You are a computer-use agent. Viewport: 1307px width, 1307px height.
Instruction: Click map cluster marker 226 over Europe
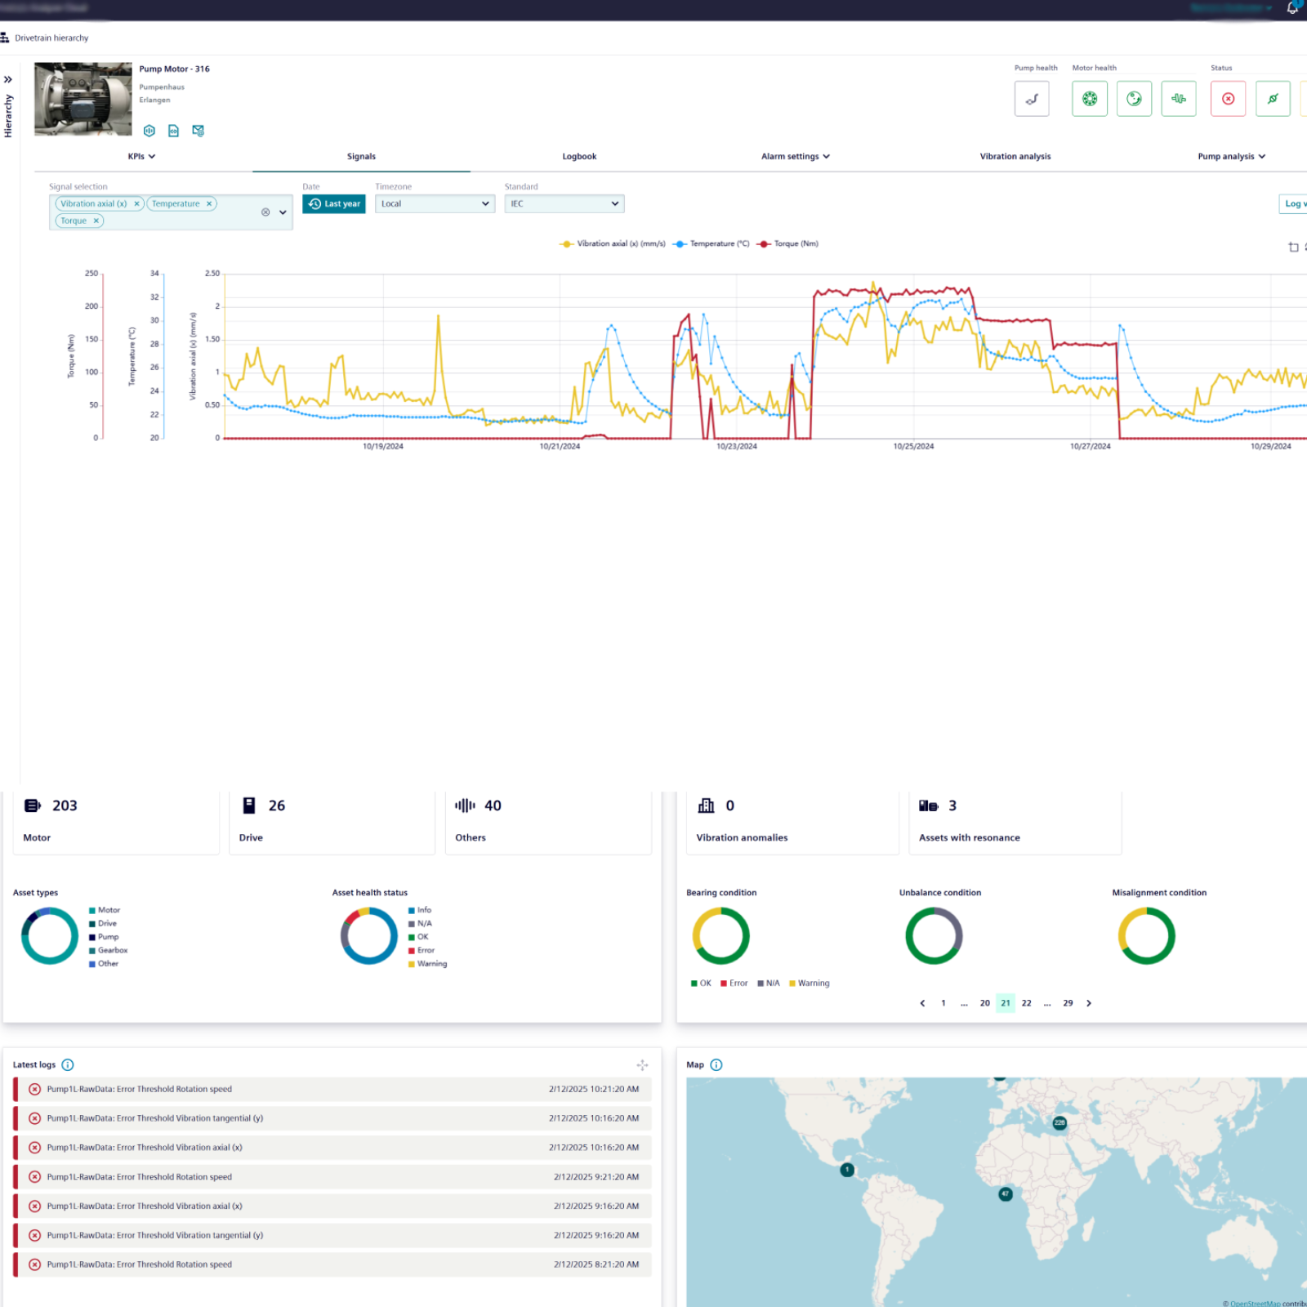(x=1059, y=1123)
